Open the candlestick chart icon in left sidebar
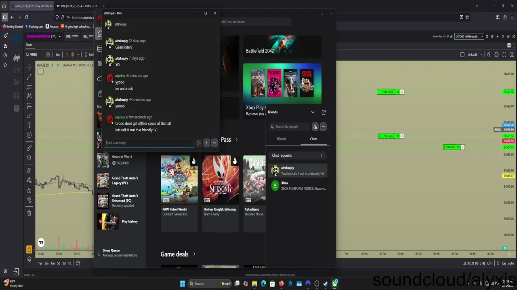Viewport: 517px width, 290px height. click(x=17, y=58)
